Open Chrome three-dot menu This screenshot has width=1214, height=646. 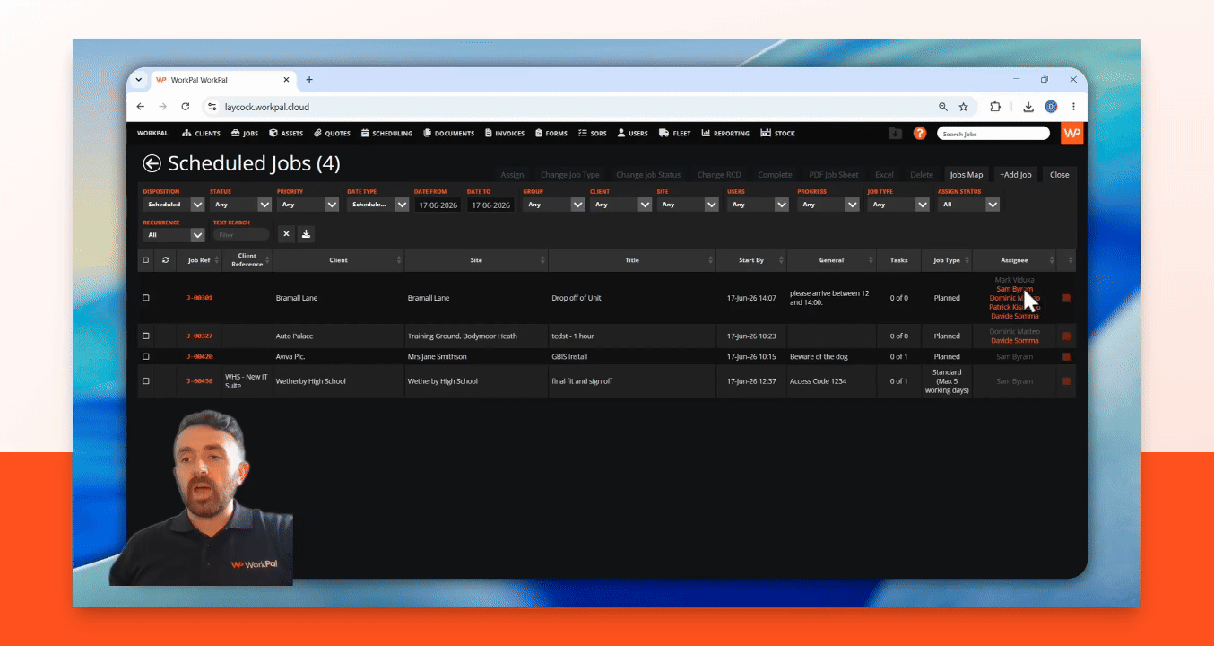tap(1073, 107)
